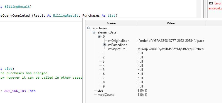Click the signature value starting MJAUjx
The width and height of the screenshot is (222, 103).
point(170,49)
